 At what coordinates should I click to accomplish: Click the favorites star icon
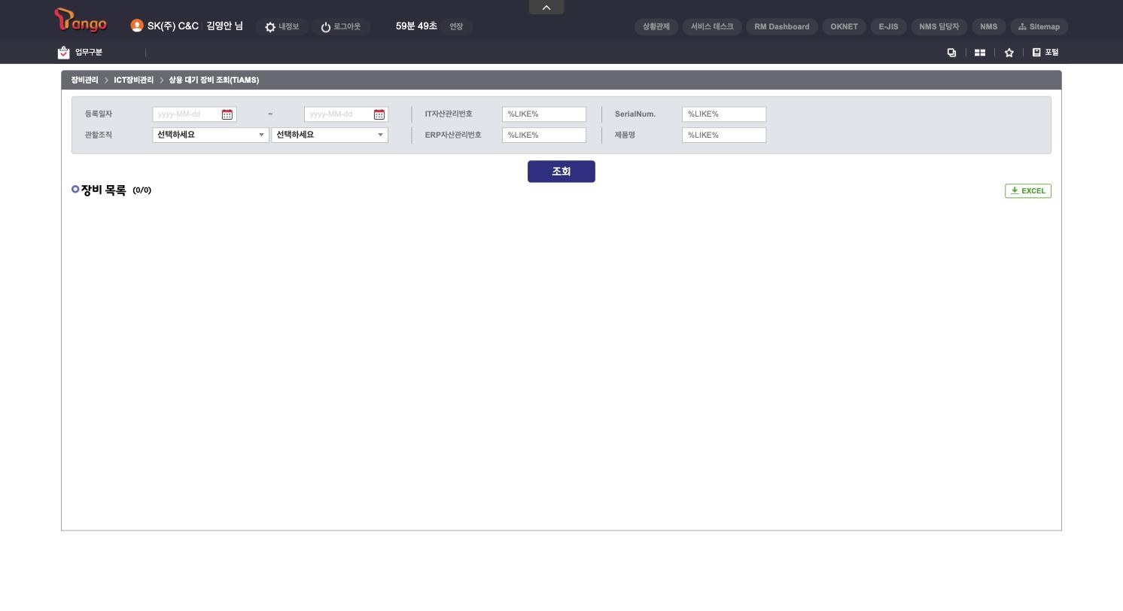coord(1009,53)
